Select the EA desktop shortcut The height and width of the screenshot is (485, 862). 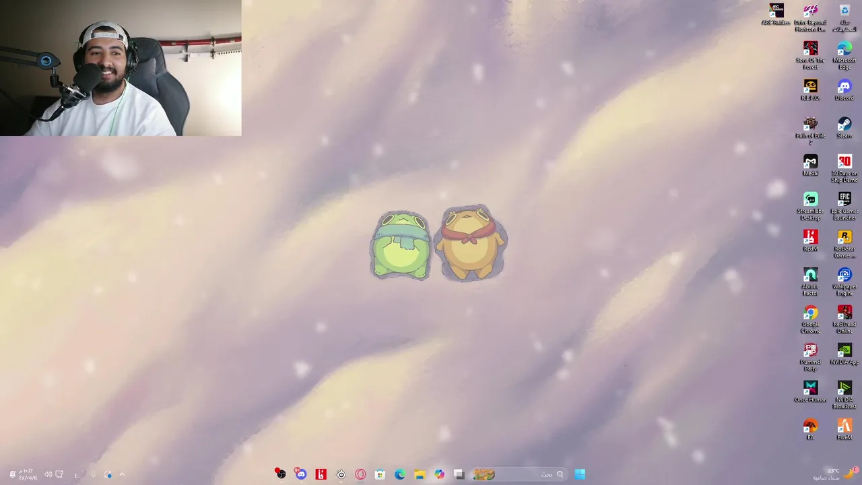[810, 429]
